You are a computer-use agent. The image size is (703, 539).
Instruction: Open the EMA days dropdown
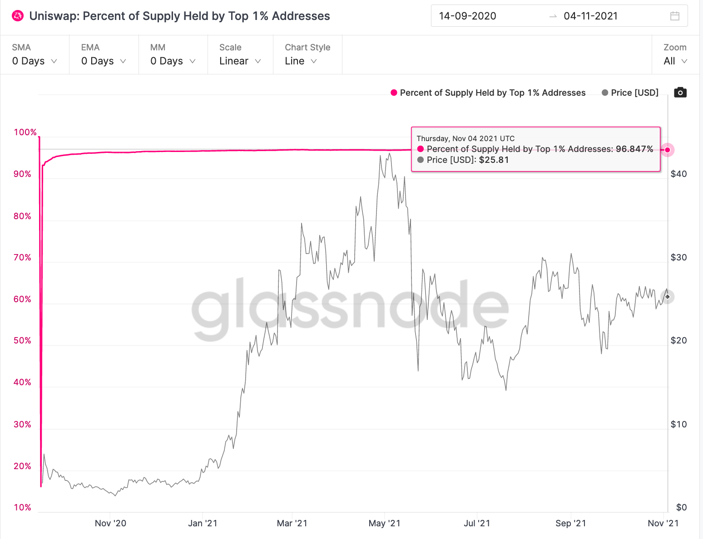(x=104, y=61)
